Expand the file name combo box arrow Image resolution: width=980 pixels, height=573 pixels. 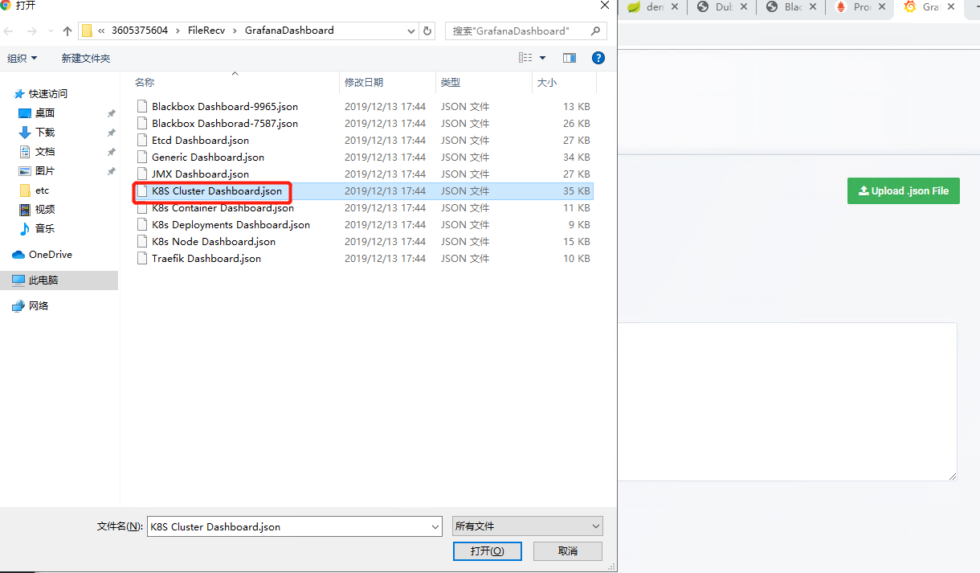(435, 527)
